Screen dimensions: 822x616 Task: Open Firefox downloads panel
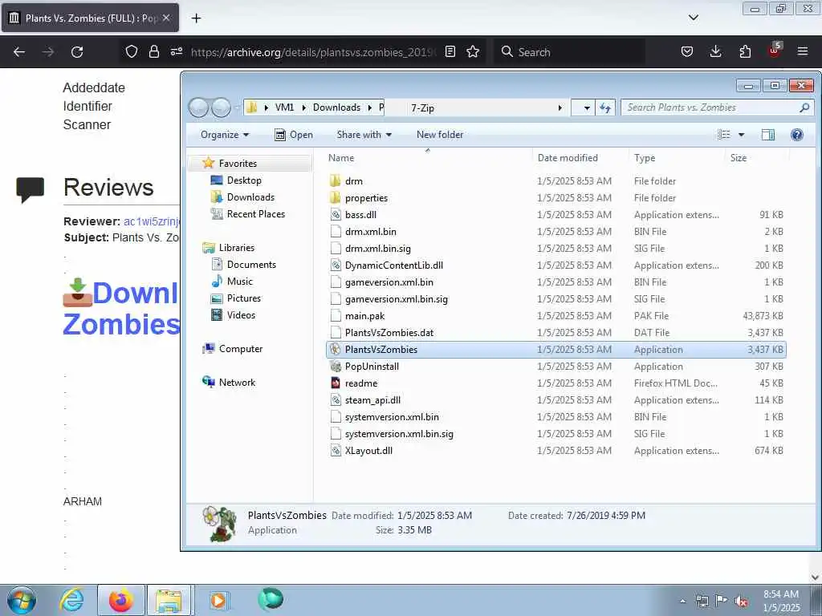coord(715,51)
